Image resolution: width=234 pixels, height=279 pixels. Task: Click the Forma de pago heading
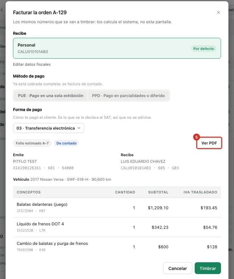click(x=28, y=110)
